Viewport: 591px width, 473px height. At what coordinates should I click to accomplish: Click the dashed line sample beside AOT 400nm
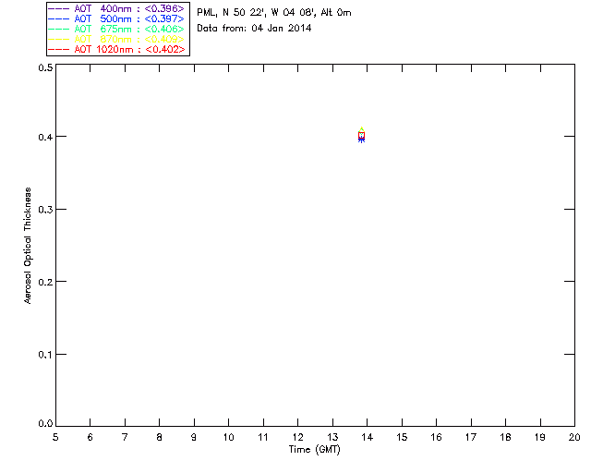point(58,9)
